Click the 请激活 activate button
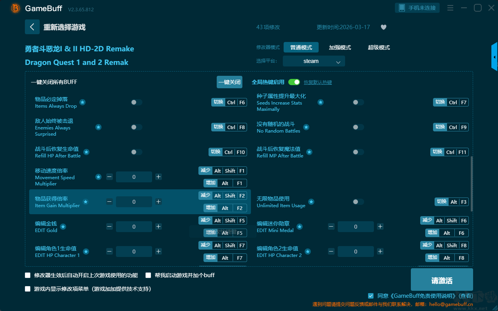 [x=442, y=280]
